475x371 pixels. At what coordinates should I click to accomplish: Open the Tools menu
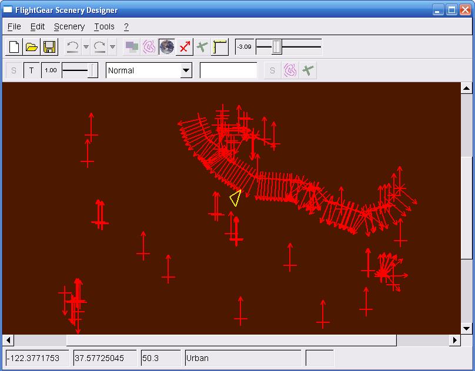point(104,26)
